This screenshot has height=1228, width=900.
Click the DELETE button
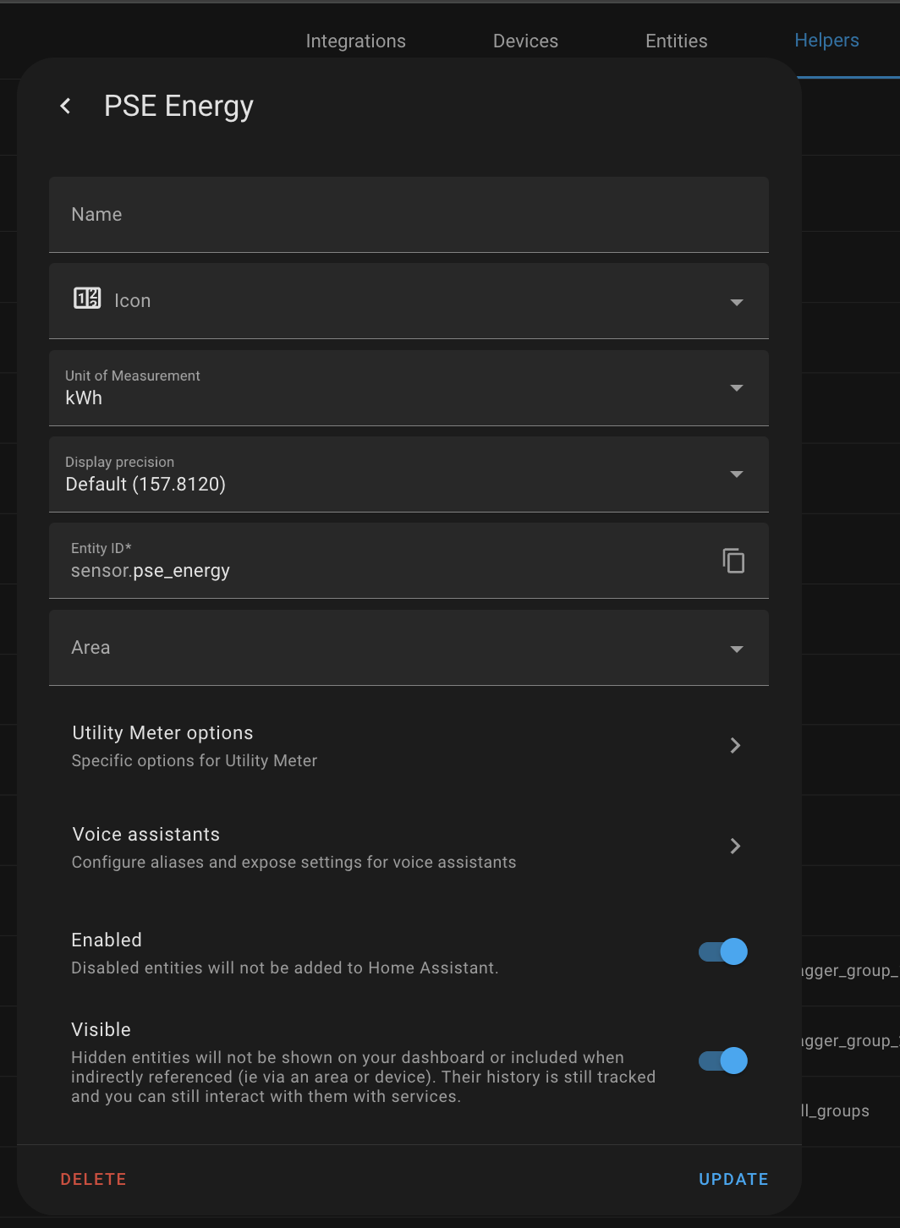[x=93, y=1178]
